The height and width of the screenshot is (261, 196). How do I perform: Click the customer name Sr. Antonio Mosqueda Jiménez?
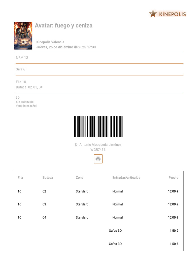click(x=98, y=145)
